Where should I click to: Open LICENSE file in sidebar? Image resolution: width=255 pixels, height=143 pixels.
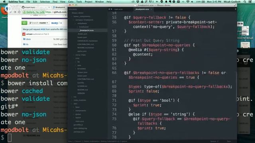82,86
